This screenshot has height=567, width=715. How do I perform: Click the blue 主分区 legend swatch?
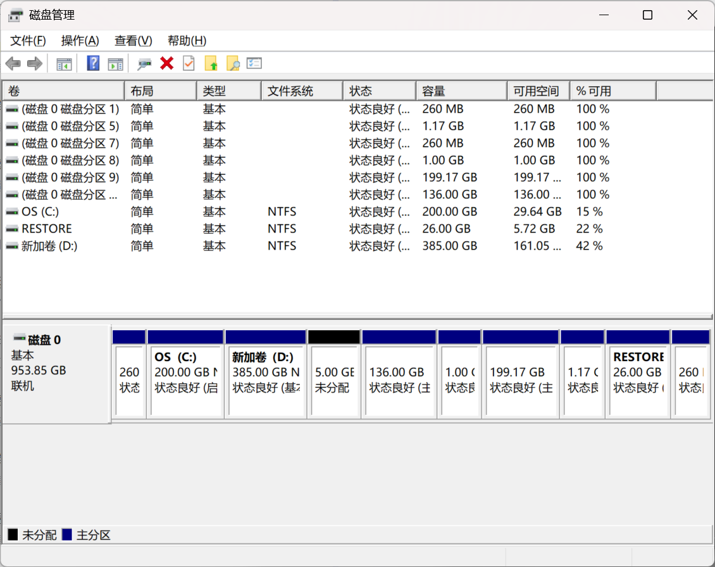pyautogui.click(x=67, y=535)
